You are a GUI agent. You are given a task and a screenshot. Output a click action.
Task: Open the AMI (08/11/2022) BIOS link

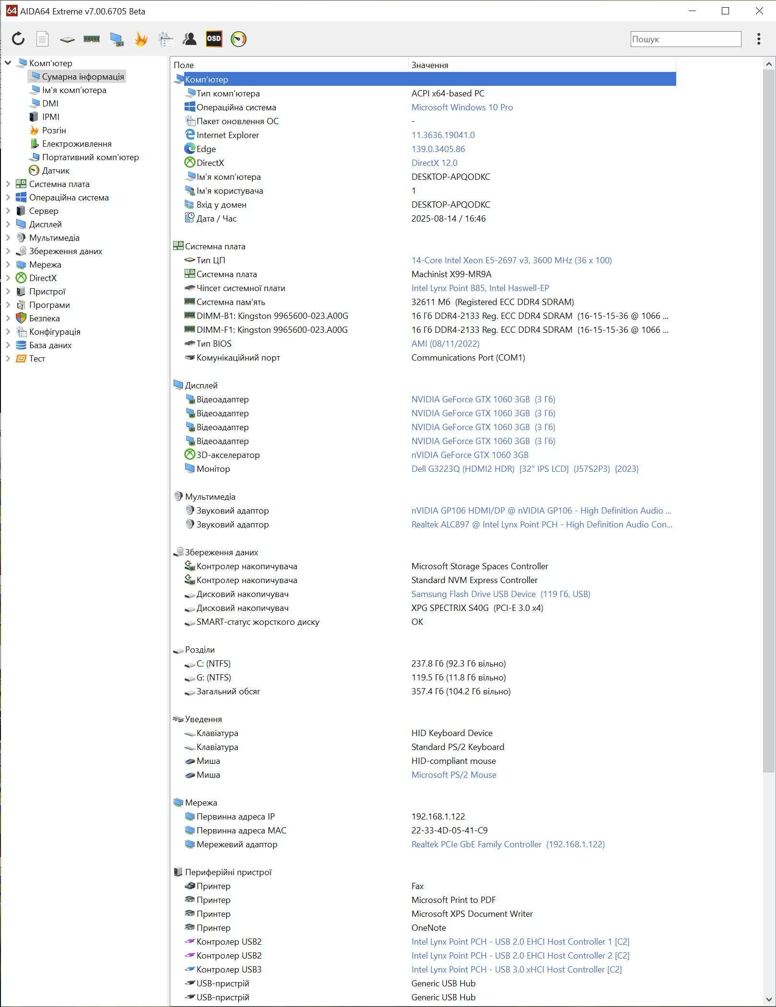click(446, 344)
